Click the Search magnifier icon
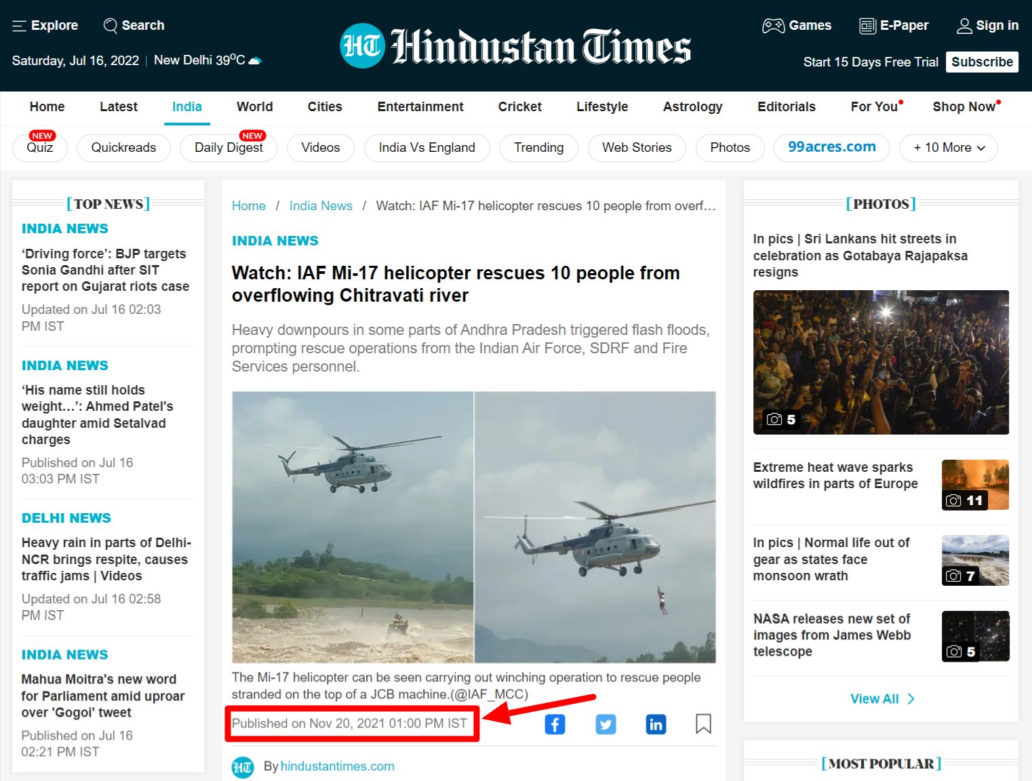 pos(110,26)
